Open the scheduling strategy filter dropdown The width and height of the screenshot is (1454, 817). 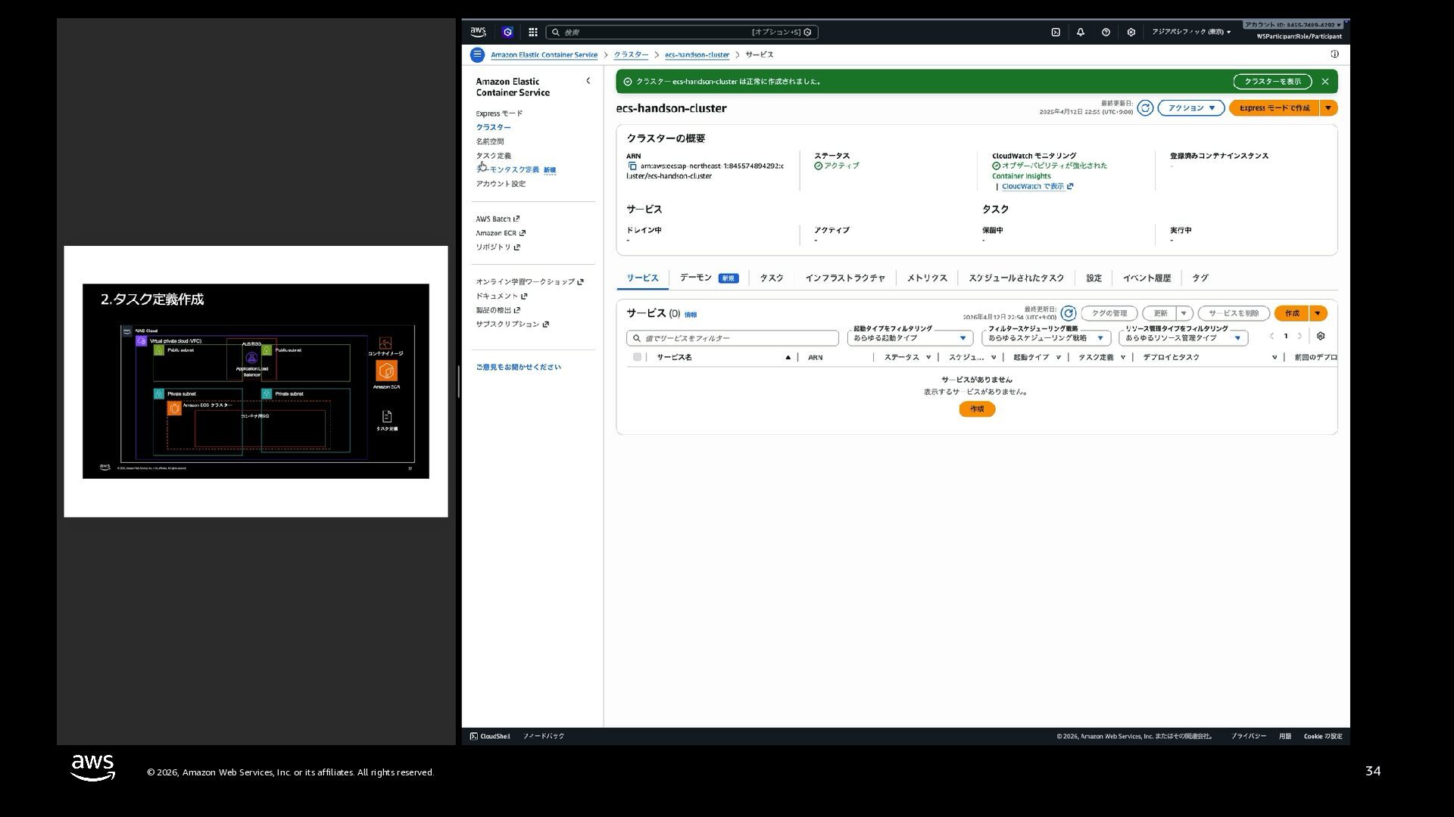(1045, 338)
